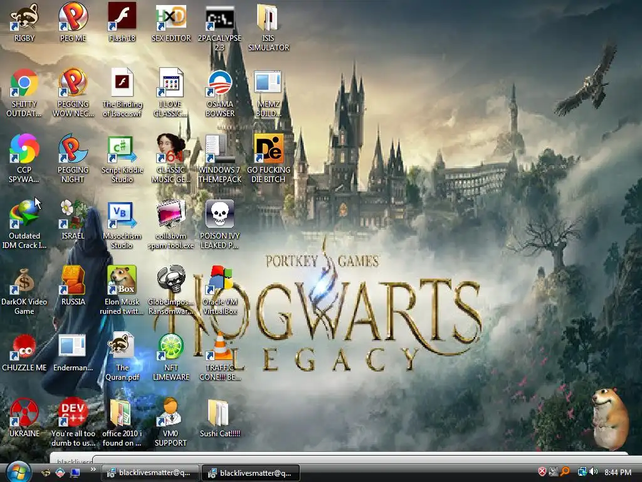Open the volume speaker tray icon
642x482 pixels.
(x=594, y=472)
